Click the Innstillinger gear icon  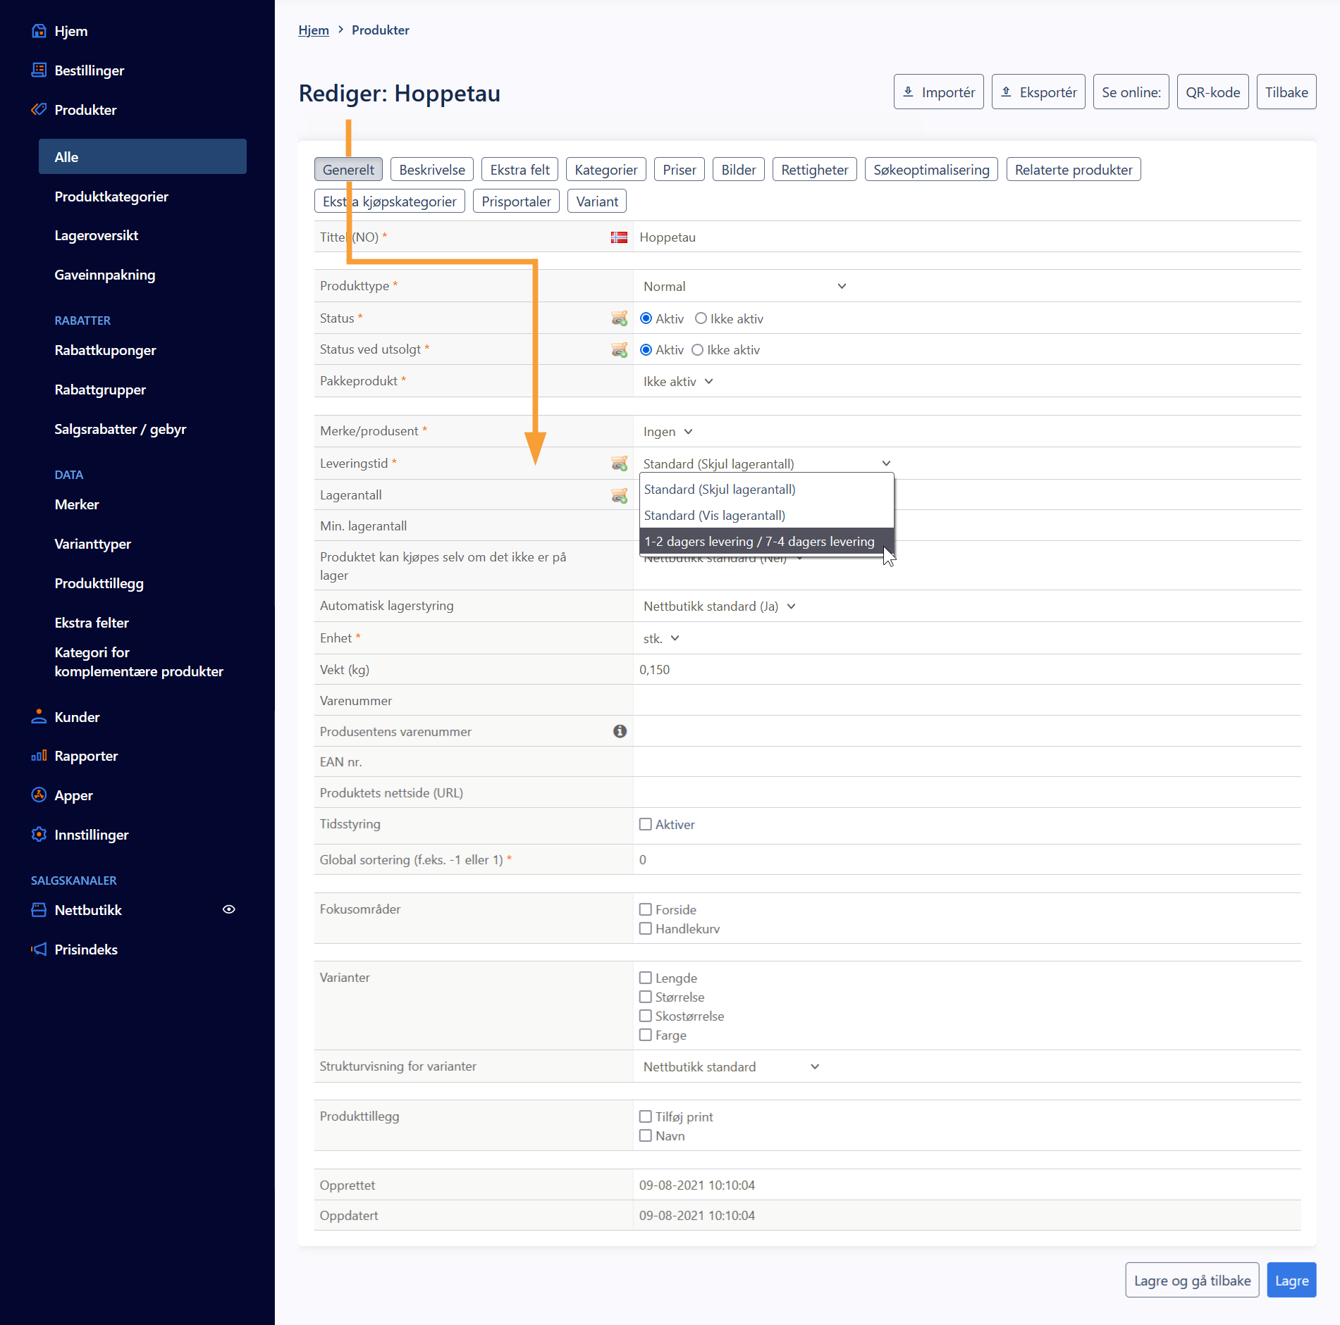click(39, 835)
